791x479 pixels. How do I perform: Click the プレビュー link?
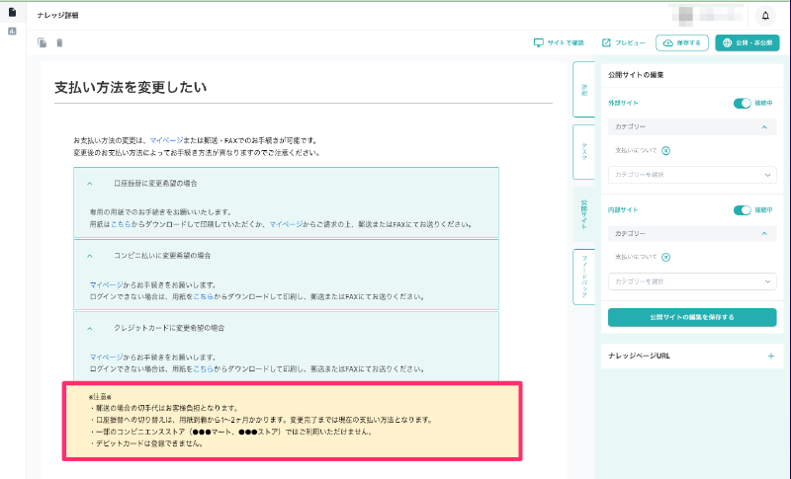click(x=623, y=42)
